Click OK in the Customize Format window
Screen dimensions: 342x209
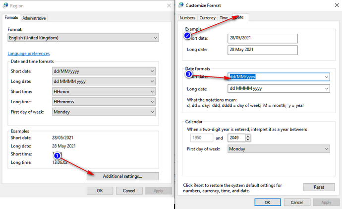pyautogui.click(x=268, y=202)
